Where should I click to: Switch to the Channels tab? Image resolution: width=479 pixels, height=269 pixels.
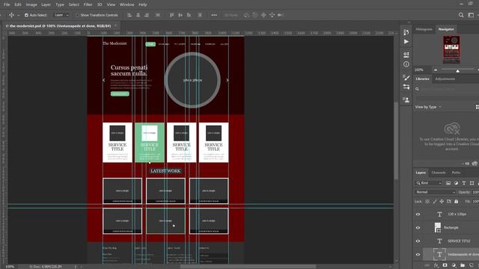[x=439, y=173]
